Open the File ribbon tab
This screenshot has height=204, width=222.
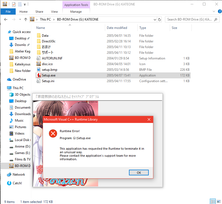pyautogui.click(x=8, y=12)
